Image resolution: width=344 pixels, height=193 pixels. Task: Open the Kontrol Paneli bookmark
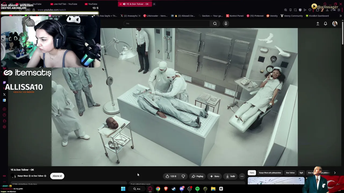click(235, 16)
